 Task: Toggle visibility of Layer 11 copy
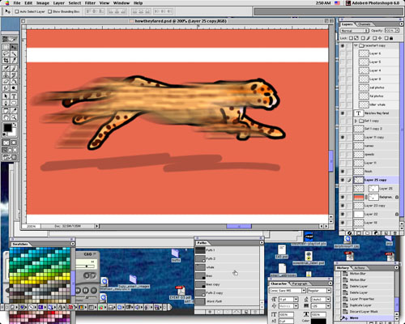[343, 137]
